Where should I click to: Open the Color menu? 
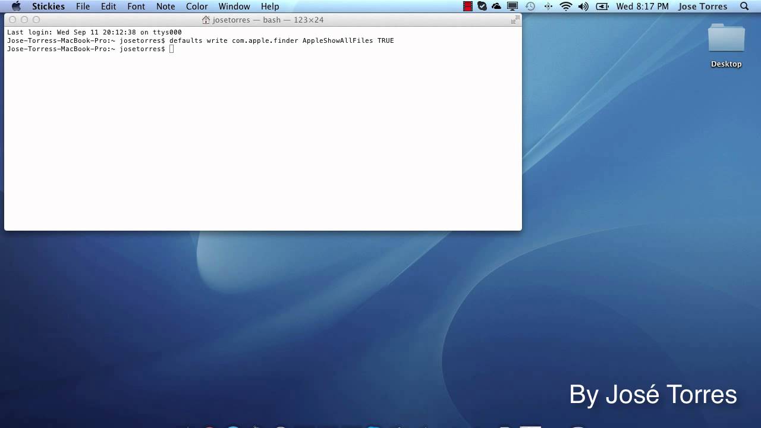tap(197, 7)
